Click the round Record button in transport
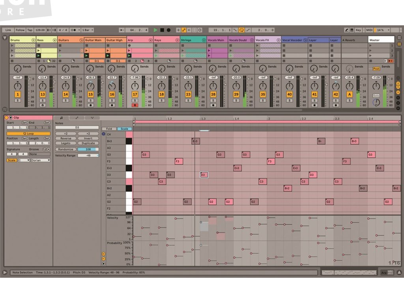Screen dimensions: 404x303 pos(168,30)
